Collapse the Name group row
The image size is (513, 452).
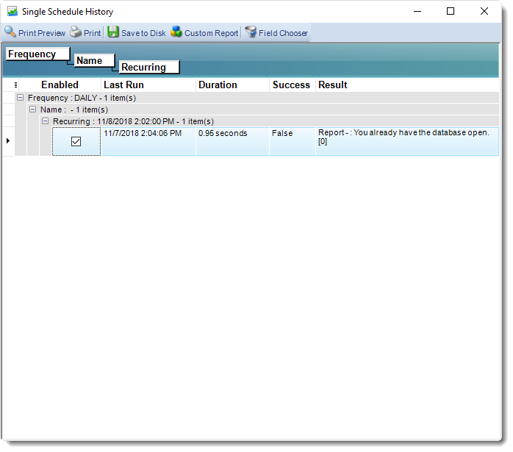pyautogui.click(x=33, y=110)
